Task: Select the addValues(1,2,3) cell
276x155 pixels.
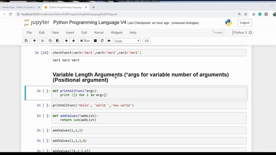Action: [149, 130]
